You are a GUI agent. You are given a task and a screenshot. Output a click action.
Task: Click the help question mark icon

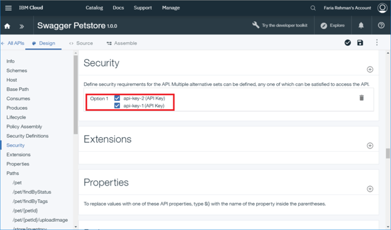coord(381,25)
